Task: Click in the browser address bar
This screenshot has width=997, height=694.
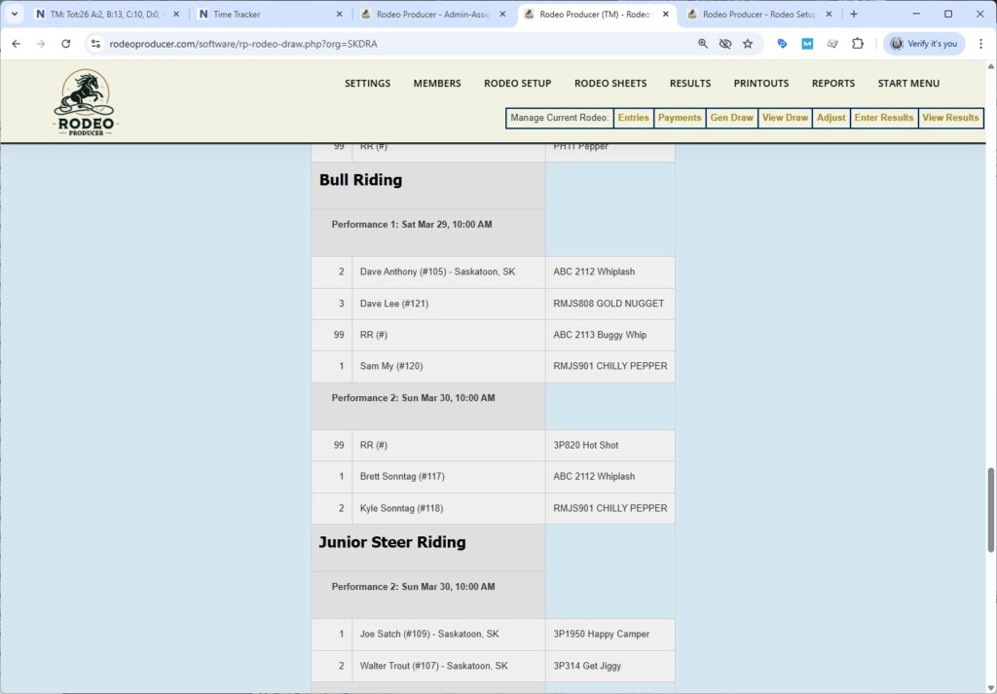Action: pos(389,44)
